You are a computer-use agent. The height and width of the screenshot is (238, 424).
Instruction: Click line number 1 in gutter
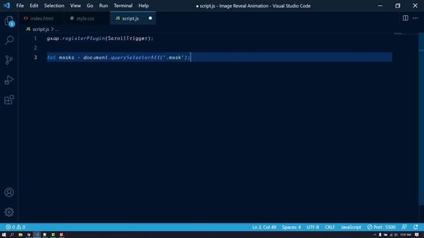(35, 38)
